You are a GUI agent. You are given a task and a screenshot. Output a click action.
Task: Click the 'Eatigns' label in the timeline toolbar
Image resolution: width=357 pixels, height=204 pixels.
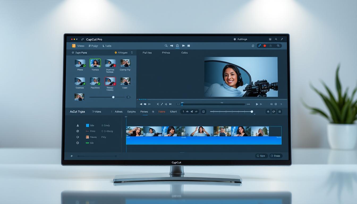(x=131, y=112)
